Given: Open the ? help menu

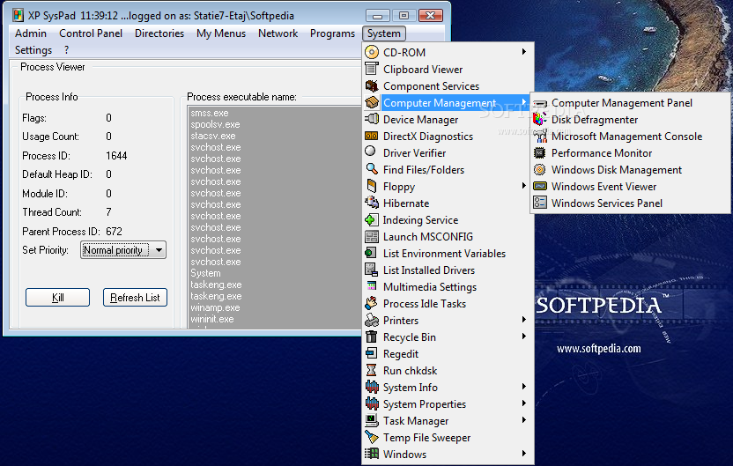Looking at the screenshot, I should (x=66, y=49).
